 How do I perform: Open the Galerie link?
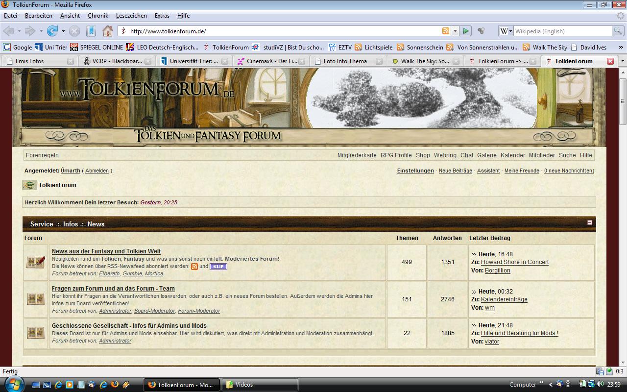coord(487,155)
